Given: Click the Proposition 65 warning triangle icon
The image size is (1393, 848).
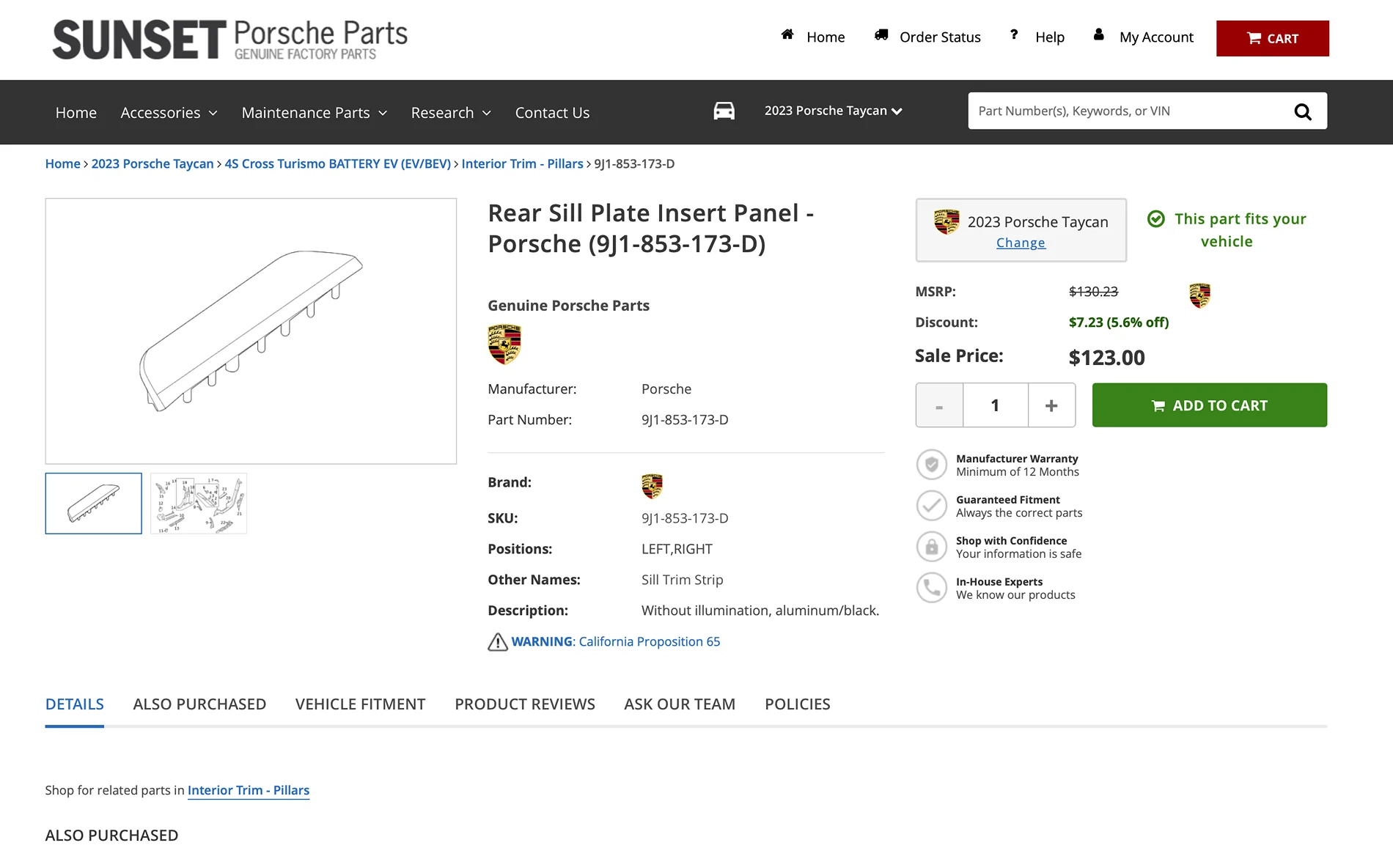Looking at the screenshot, I should pos(498,642).
